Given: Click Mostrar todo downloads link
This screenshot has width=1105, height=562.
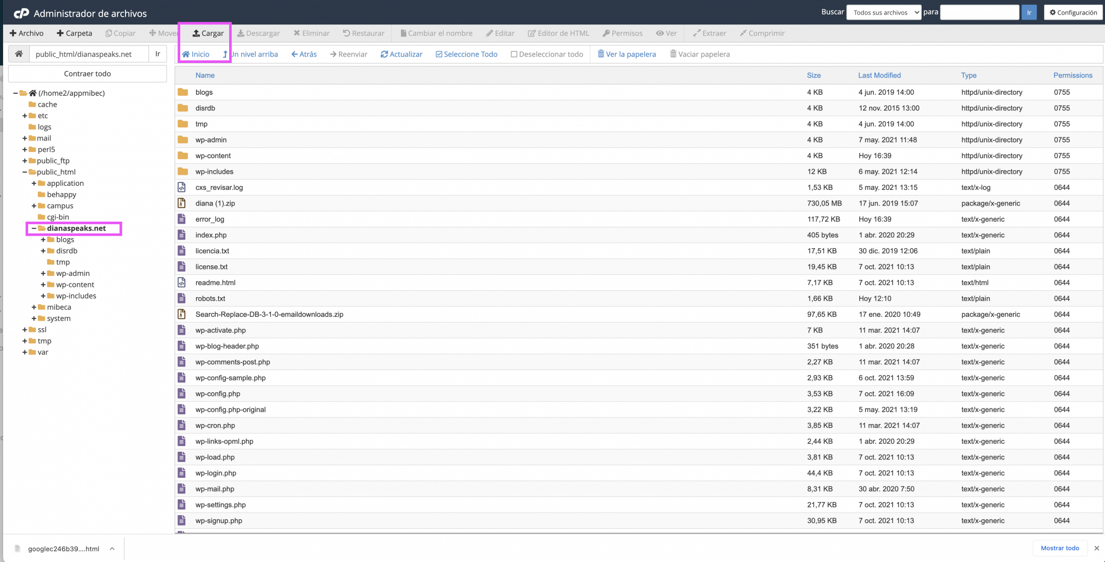Looking at the screenshot, I should pos(1060,548).
